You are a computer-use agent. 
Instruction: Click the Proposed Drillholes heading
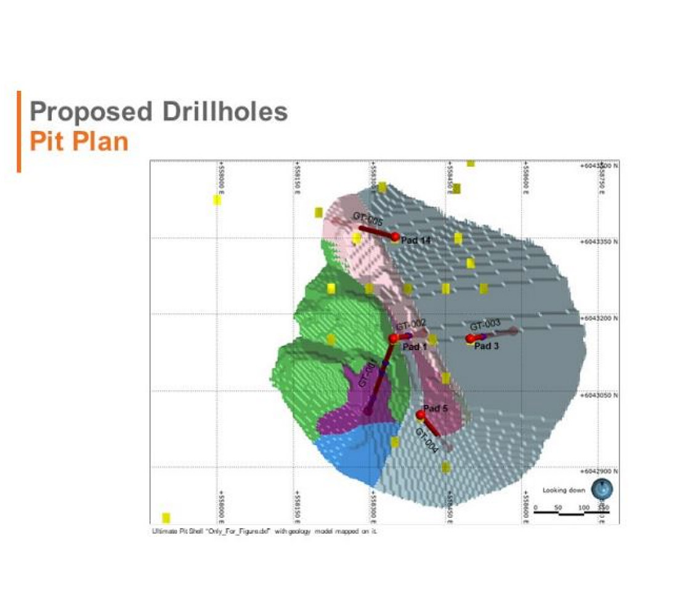pos(158,112)
